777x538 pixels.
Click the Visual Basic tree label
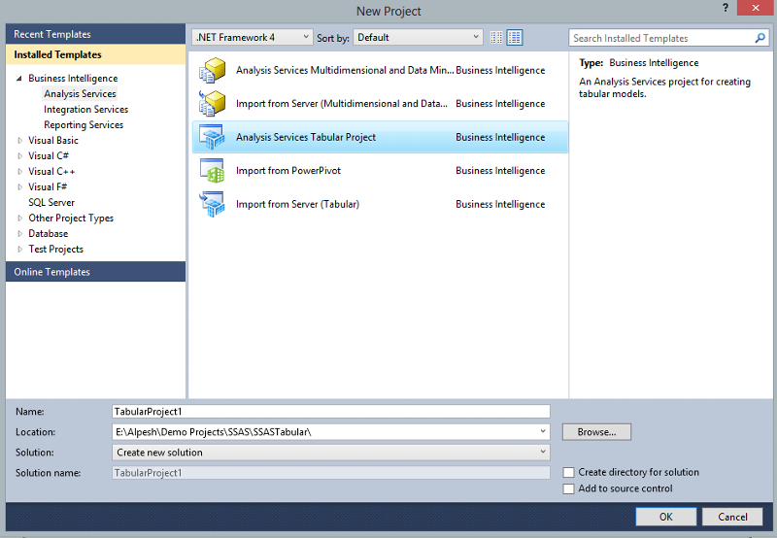click(53, 141)
